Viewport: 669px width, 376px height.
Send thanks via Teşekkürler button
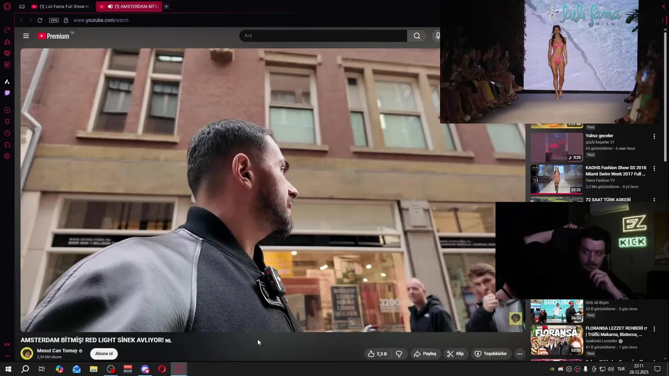pos(490,354)
